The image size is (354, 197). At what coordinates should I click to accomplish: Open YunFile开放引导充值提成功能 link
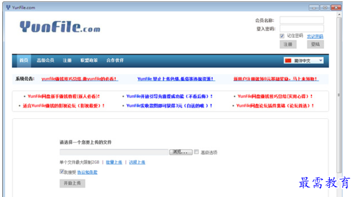[x=169, y=96]
